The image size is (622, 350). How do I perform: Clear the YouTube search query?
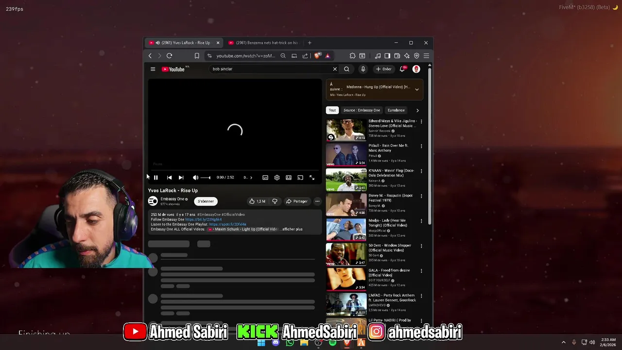(x=335, y=69)
